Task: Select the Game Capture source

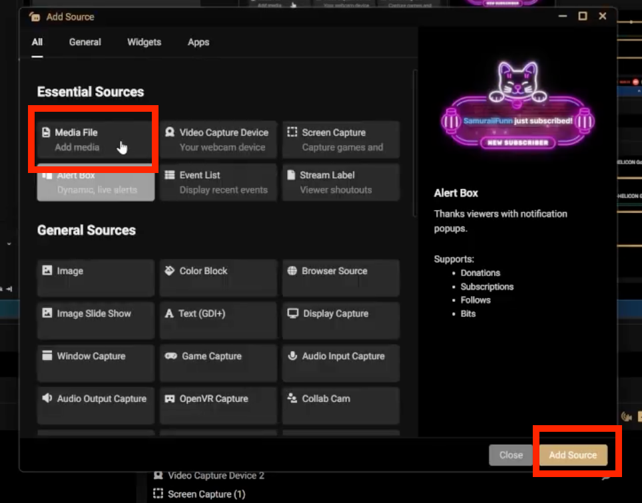Action: coord(218,363)
